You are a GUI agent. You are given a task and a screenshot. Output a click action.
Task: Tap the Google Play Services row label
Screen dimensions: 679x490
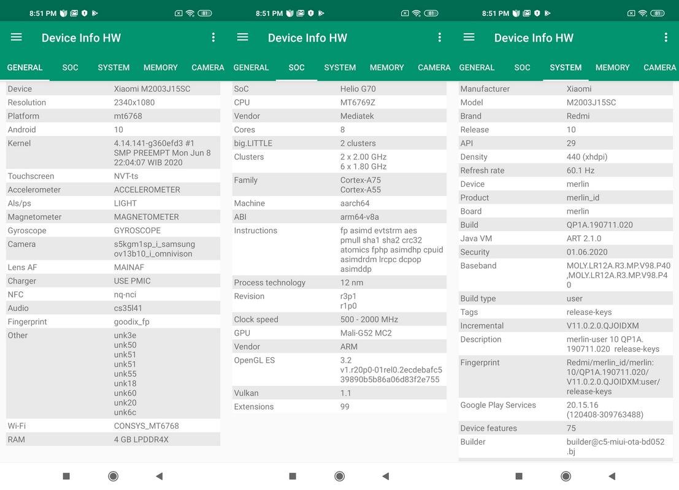(498, 405)
